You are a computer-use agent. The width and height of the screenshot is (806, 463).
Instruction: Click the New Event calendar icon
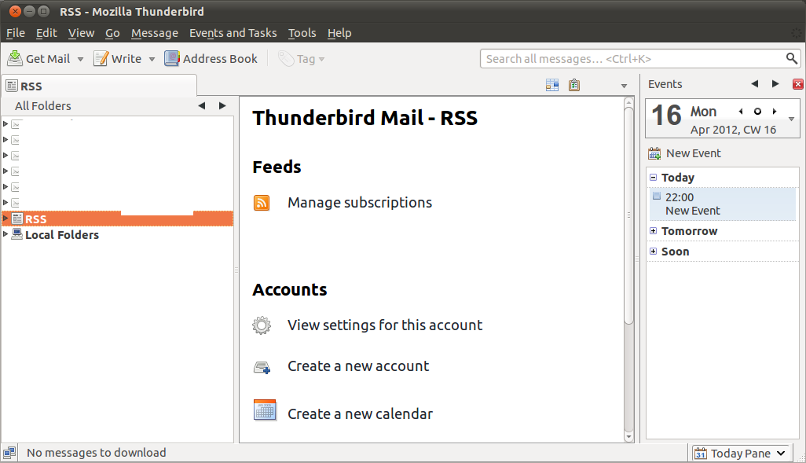(x=654, y=153)
